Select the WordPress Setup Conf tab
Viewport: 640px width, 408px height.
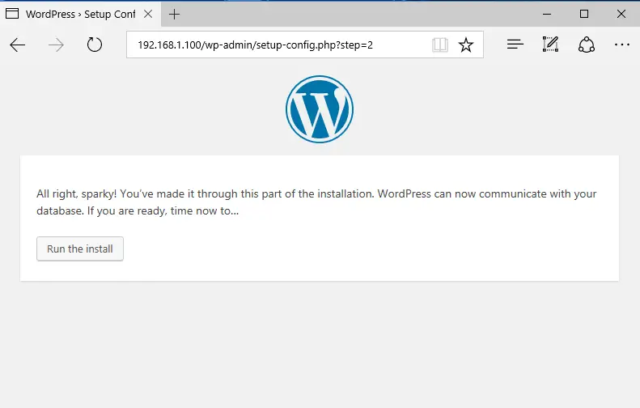(80, 14)
